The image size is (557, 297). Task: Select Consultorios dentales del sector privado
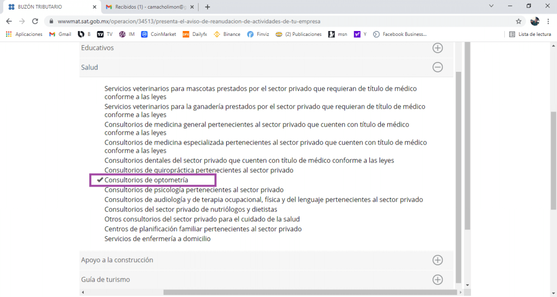[249, 160]
